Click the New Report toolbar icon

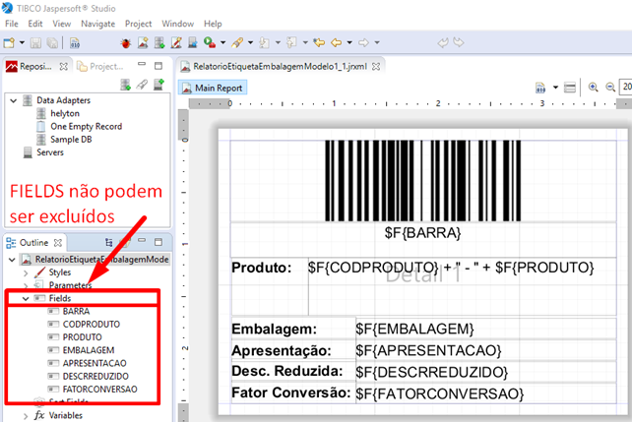click(x=143, y=42)
